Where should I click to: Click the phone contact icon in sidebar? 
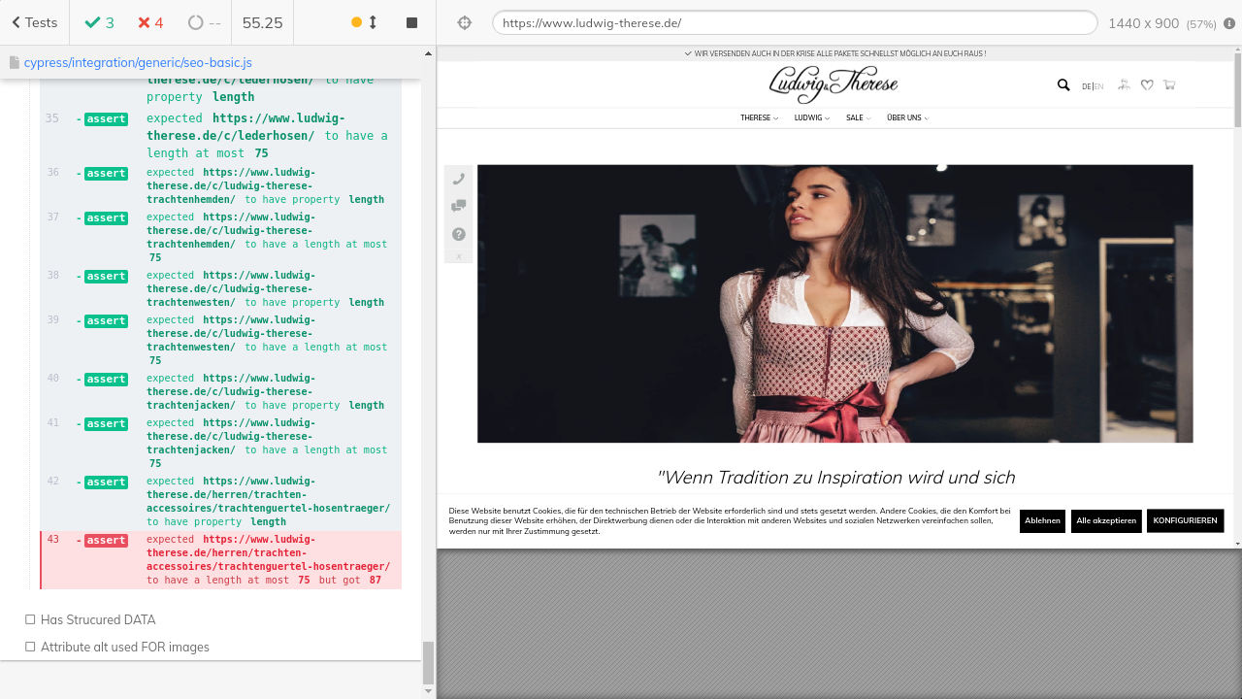(459, 179)
